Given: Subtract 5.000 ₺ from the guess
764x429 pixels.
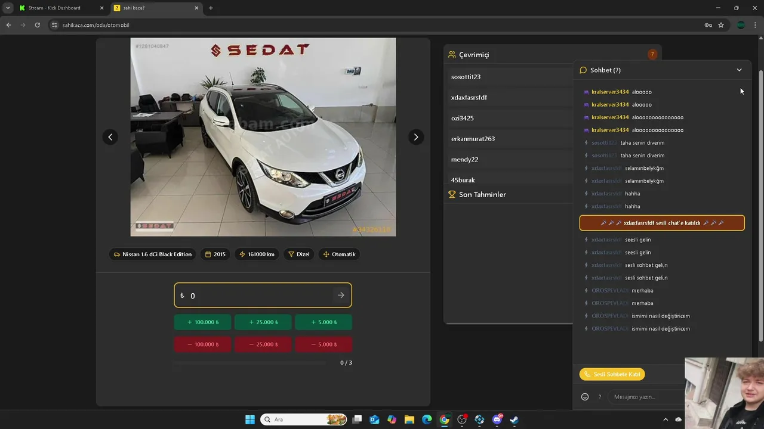Looking at the screenshot, I should pyautogui.click(x=324, y=344).
